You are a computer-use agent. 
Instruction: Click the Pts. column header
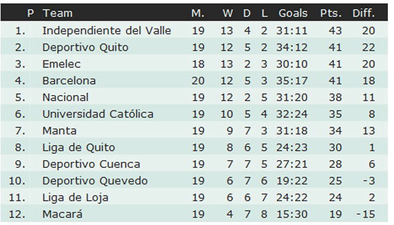click(x=331, y=13)
